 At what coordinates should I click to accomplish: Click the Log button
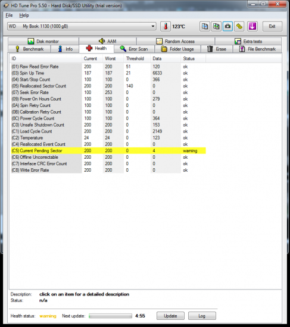(202, 316)
